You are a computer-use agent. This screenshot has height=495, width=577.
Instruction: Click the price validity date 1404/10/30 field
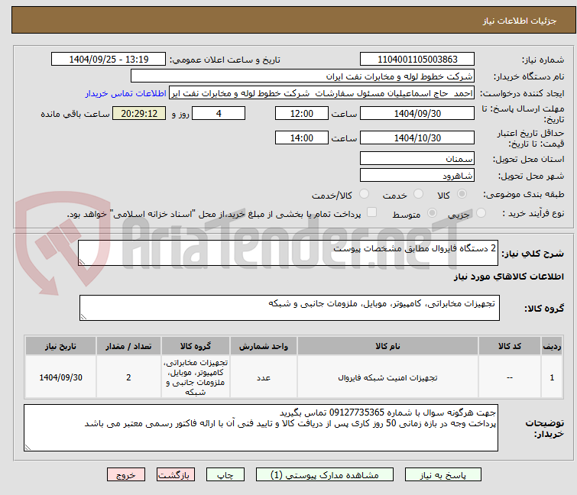tap(417, 137)
